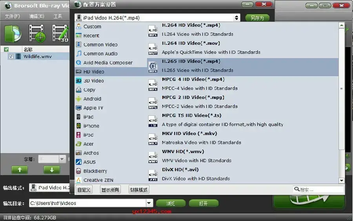Select the ASUS category icon

78,162
